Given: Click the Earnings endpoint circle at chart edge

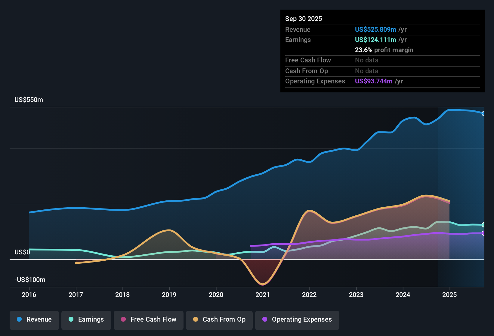Looking at the screenshot, I should (483, 225).
